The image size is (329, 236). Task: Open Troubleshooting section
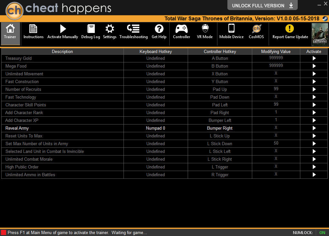click(x=134, y=31)
